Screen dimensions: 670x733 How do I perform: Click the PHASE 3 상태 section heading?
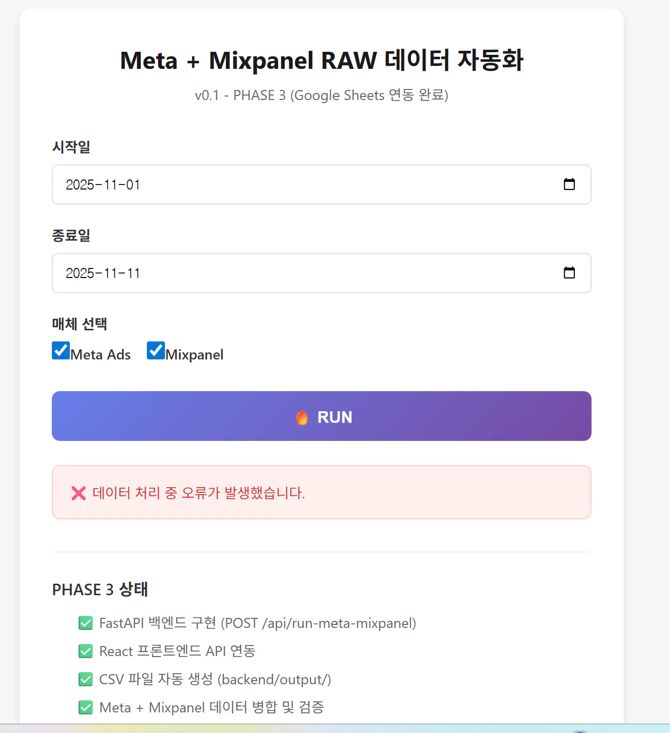(x=100, y=589)
